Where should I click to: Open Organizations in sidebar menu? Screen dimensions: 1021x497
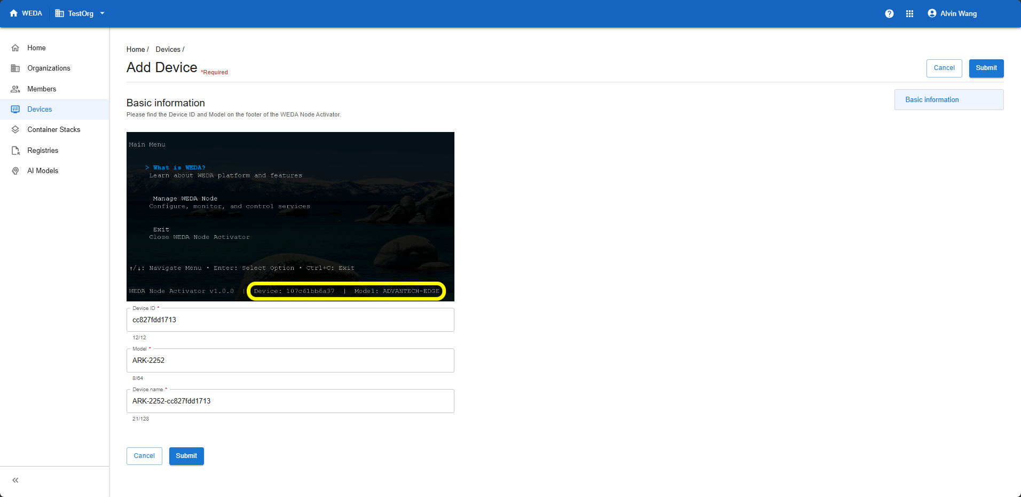[54, 68]
